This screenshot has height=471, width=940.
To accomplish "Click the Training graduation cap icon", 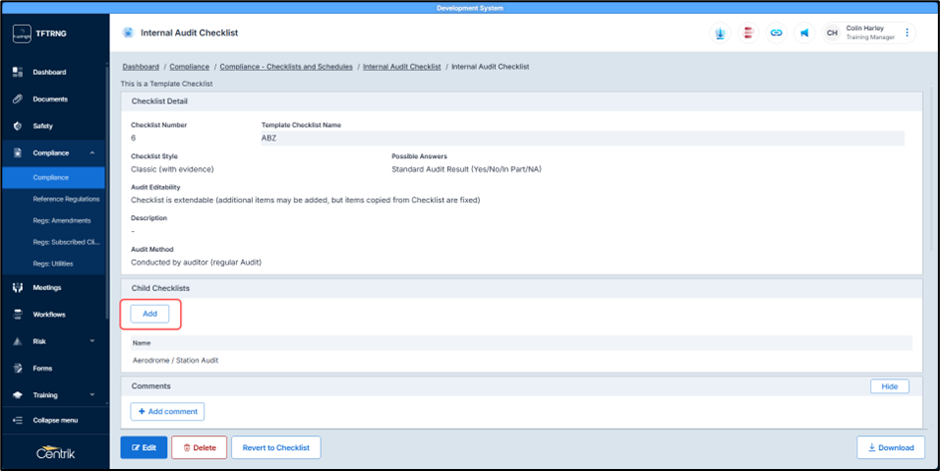I will tap(18, 395).
